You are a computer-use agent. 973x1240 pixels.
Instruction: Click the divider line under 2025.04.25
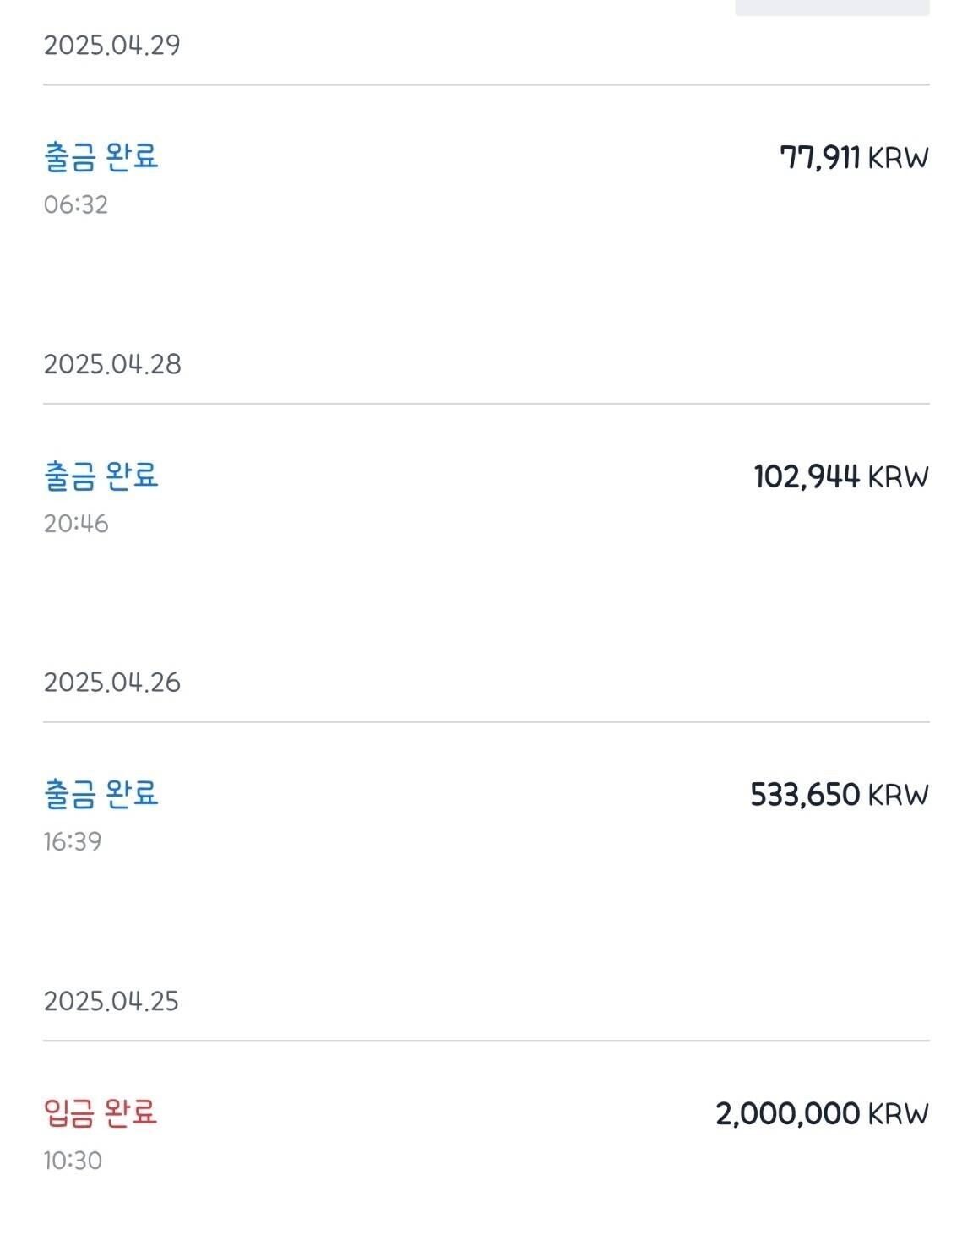pyautogui.click(x=486, y=1041)
